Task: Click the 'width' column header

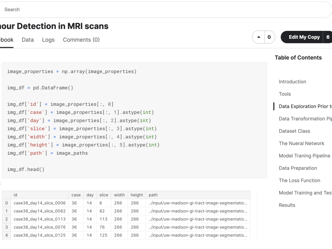Action: tap(120, 195)
